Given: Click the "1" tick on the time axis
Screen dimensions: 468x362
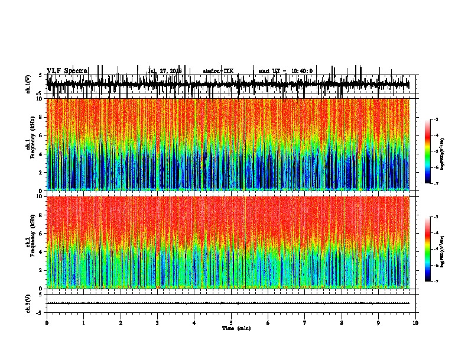Looking at the screenshot, I should pos(84,323).
